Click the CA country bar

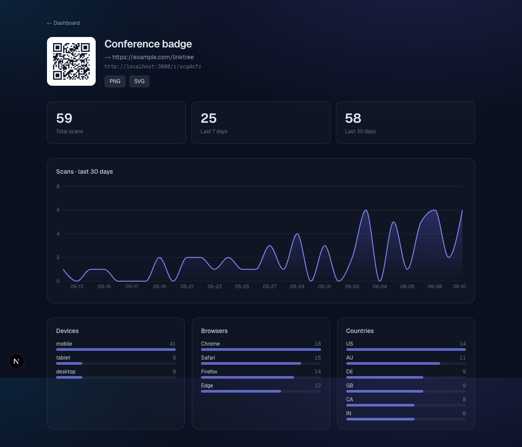point(406,405)
